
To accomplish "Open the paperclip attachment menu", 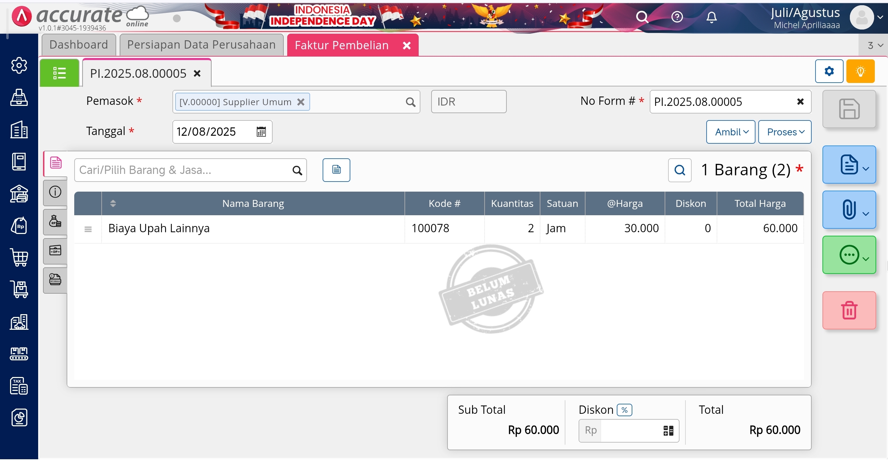I will point(849,210).
